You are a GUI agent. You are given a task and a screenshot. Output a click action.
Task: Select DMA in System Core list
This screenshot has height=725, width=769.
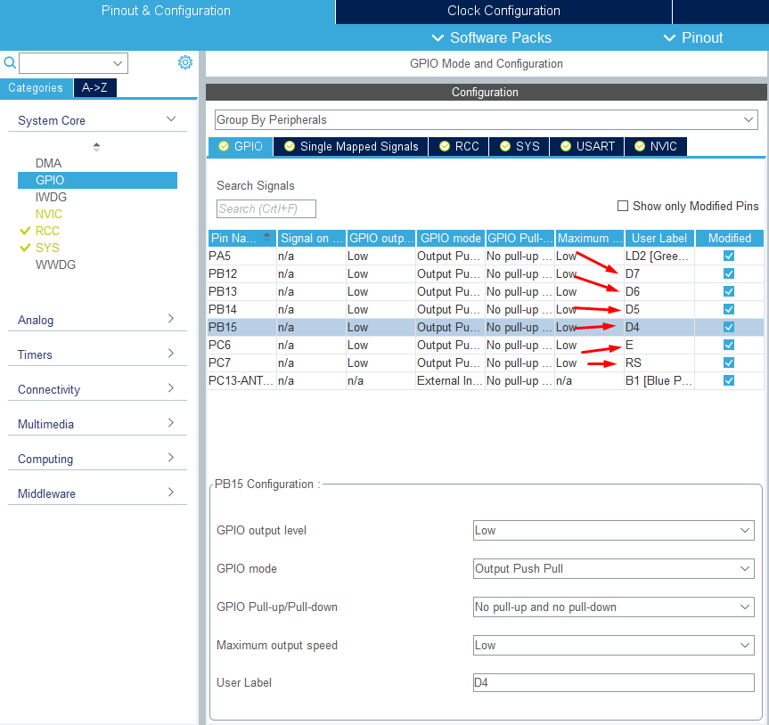[x=49, y=163]
